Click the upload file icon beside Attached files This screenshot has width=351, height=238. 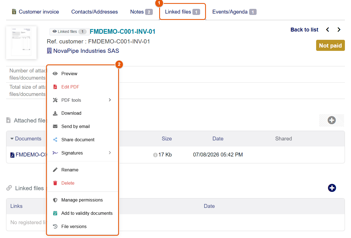point(9,120)
